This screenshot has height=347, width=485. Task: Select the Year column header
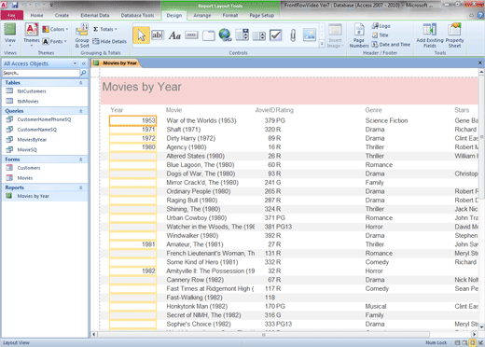(x=117, y=110)
